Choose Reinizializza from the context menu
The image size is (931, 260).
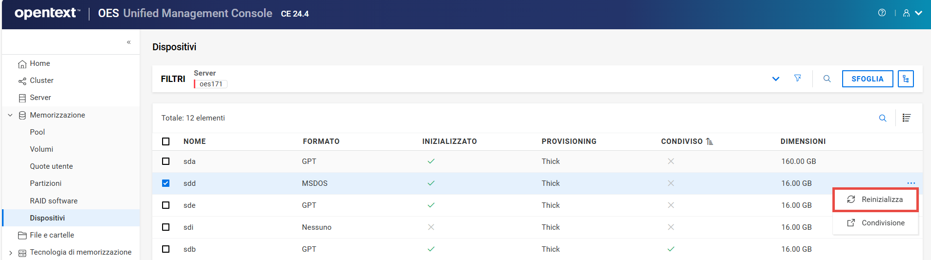click(x=882, y=200)
